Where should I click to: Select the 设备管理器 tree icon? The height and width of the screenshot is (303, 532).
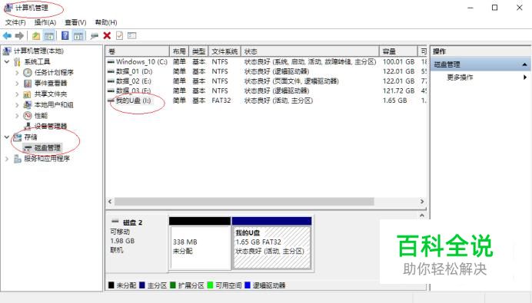click(x=28, y=127)
